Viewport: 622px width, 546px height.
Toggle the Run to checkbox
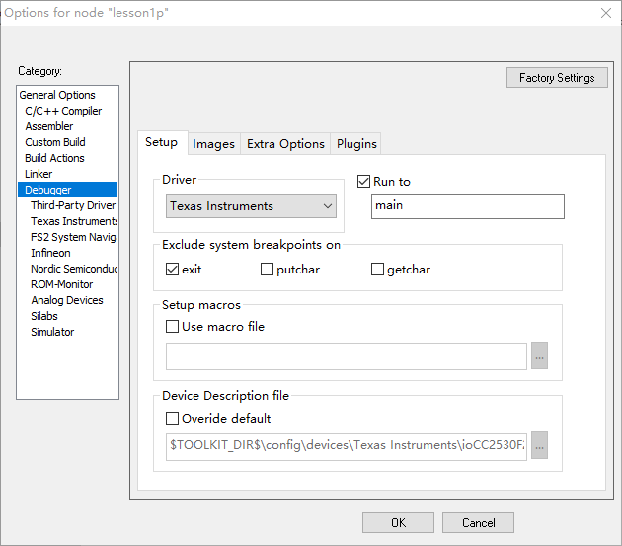coord(364,182)
